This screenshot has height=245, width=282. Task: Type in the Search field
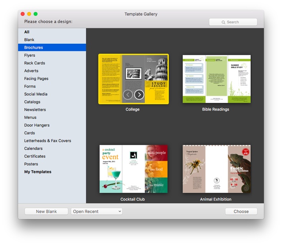coord(237,22)
